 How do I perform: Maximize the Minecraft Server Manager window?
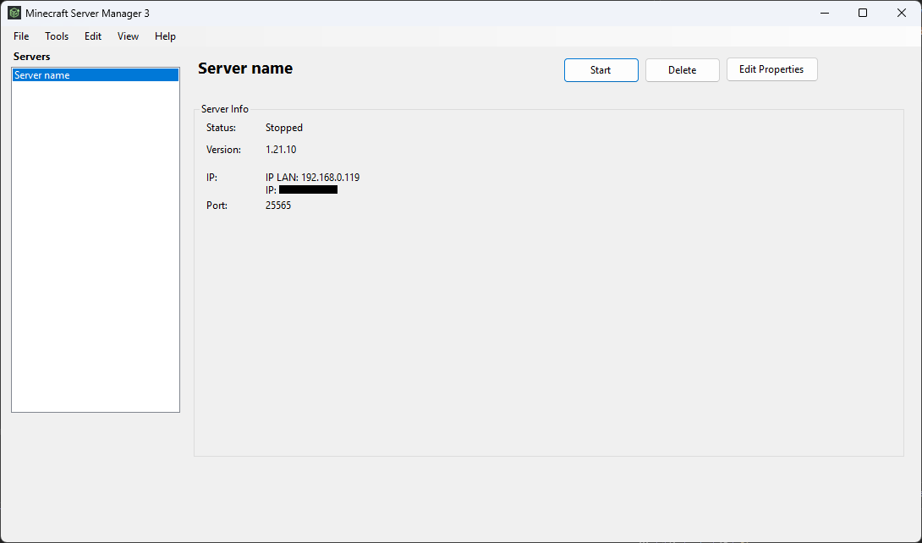863,13
